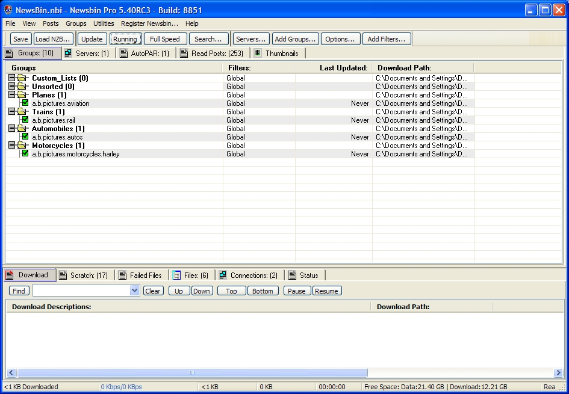
Task: Open the Help menu
Action: point(191,23)
